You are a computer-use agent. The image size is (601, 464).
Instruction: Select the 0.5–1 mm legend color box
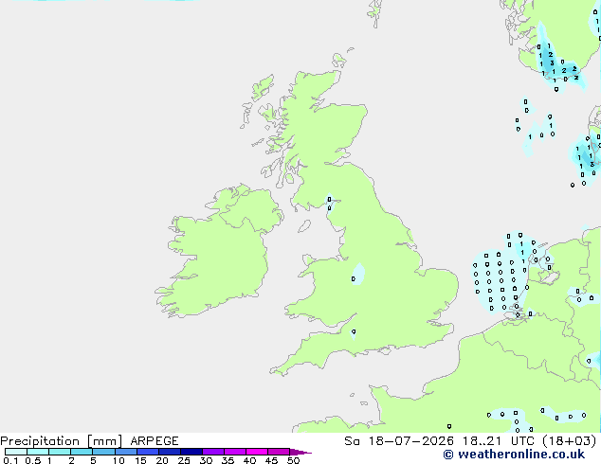point(38,452)
